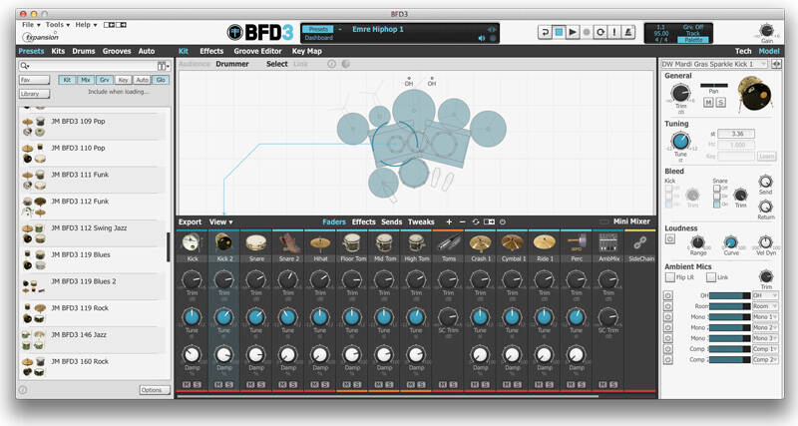Click the audio speaker icon in preset display
The width and height of the screenshot is (798, 426).
point(482,38)
